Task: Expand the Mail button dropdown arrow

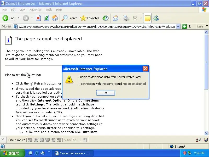Action: [x=120, y=18]
